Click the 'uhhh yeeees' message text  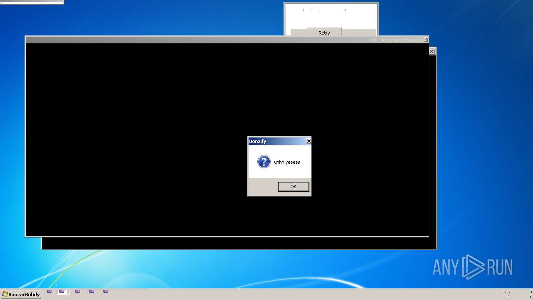pos(287,162)
